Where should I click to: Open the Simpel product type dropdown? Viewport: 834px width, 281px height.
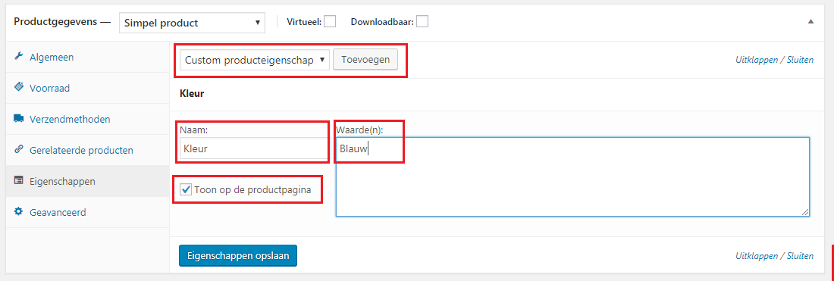coord(192,23)
